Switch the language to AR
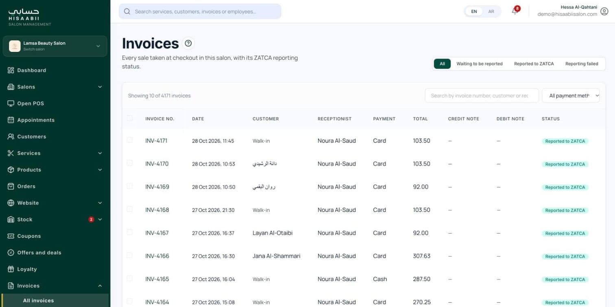The image size is (615, 307). click(x=491, y=11)
